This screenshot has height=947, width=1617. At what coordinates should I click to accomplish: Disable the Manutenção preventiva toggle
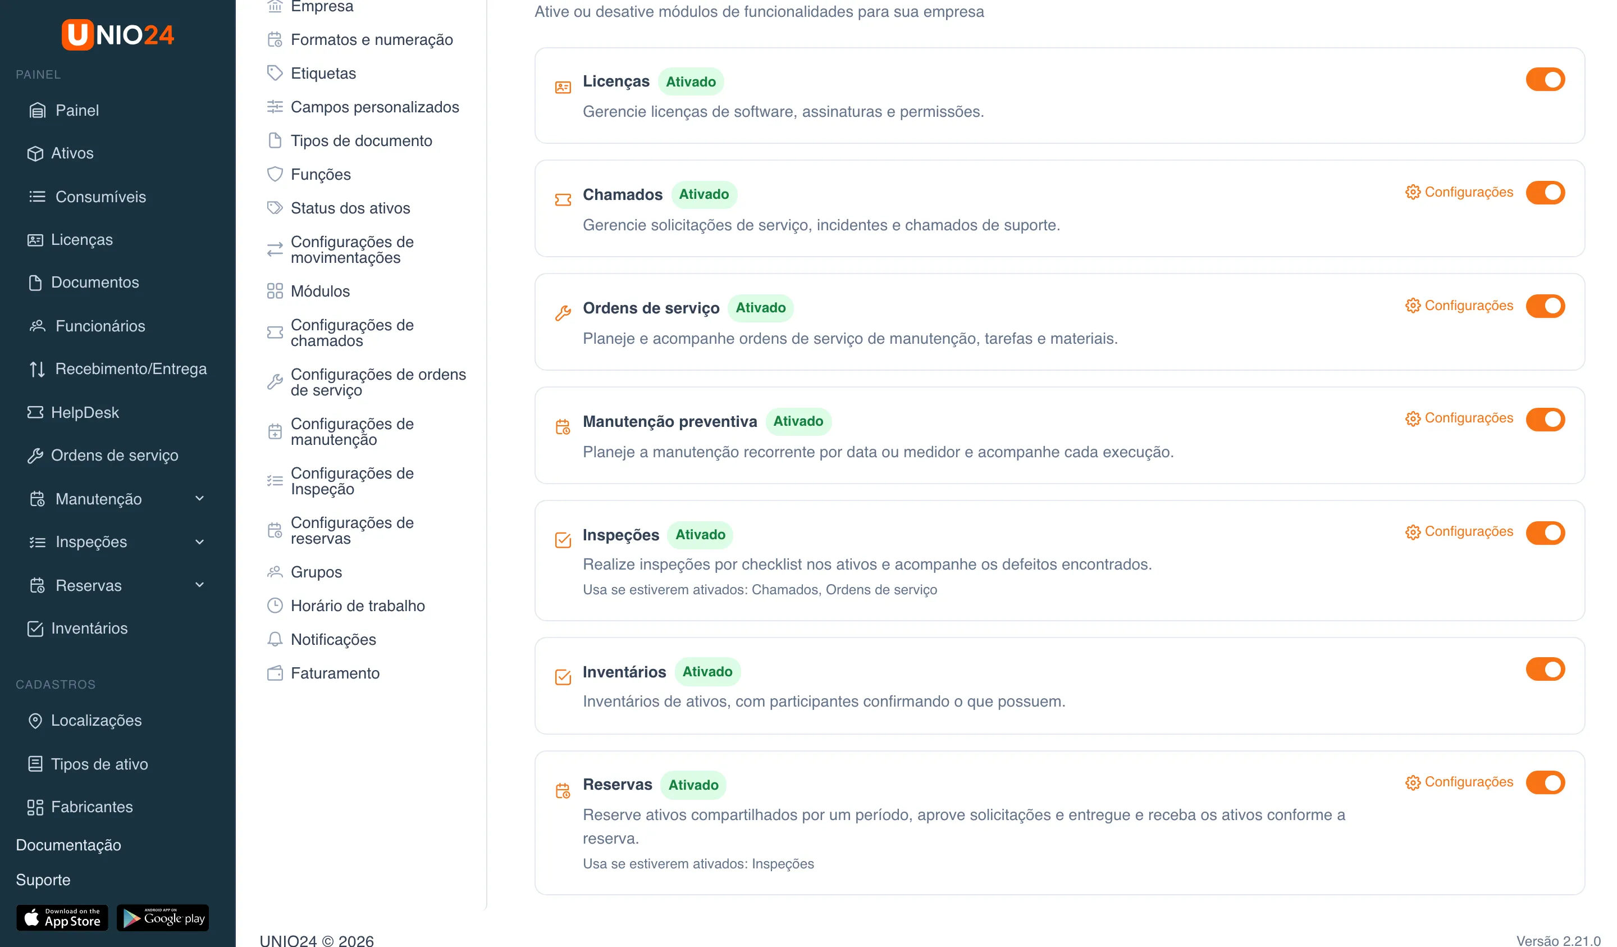(1545, 419)
